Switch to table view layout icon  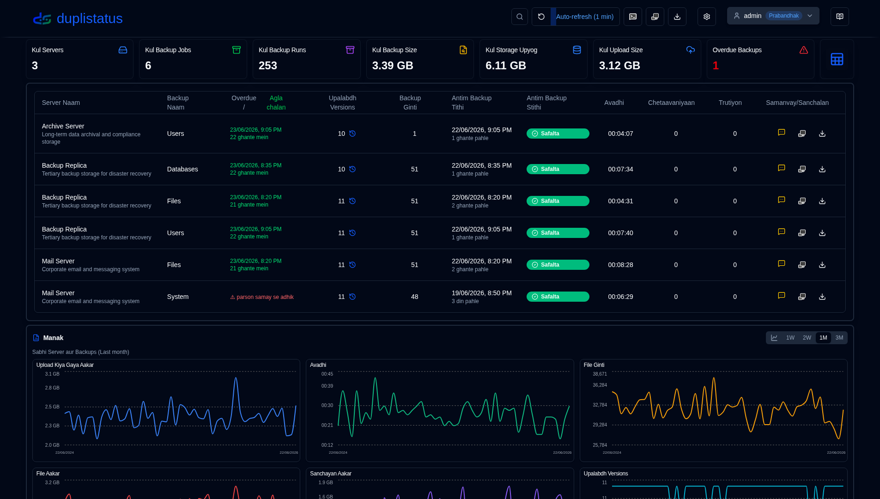[x=837, y=59]
